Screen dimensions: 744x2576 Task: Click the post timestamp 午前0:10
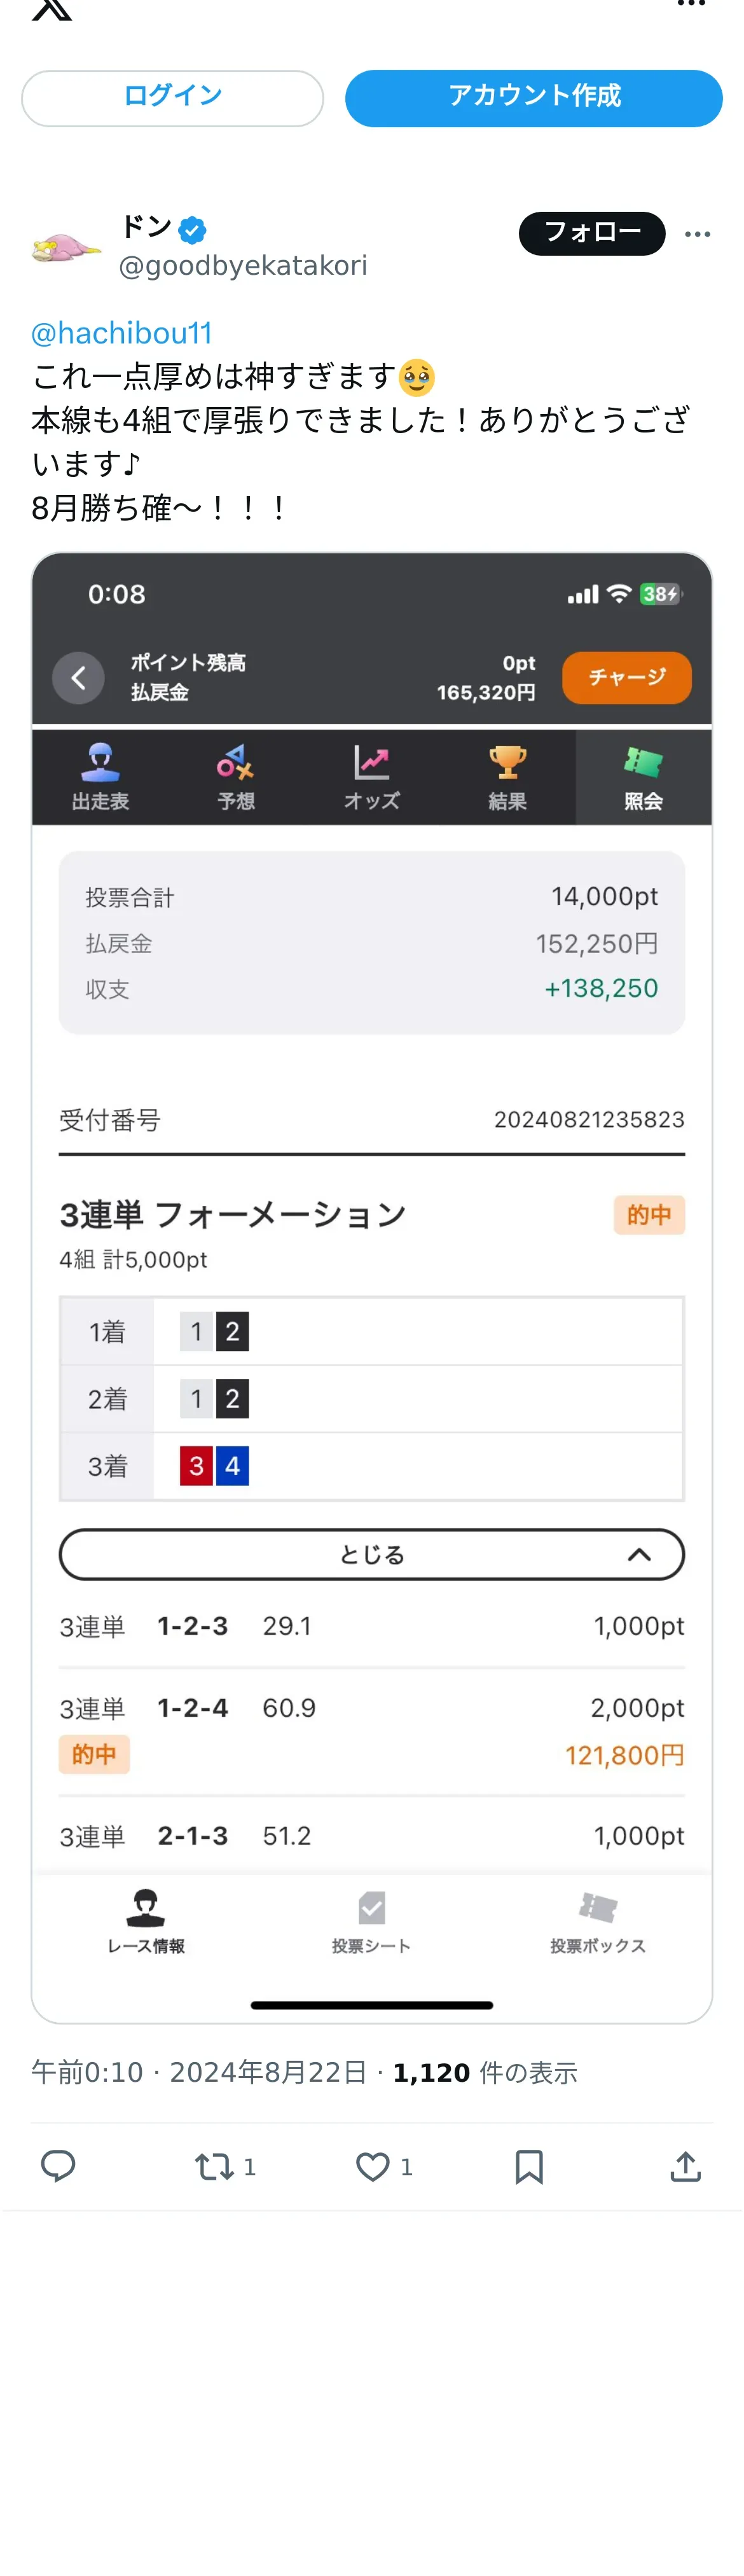(87, 2072)
